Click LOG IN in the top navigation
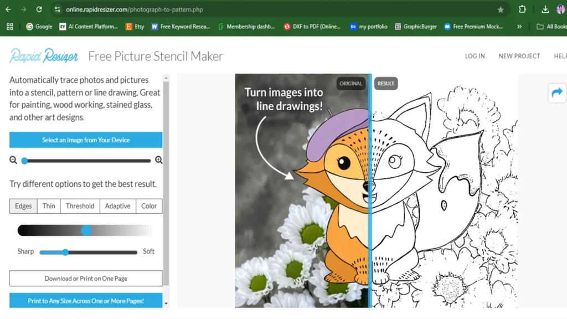Image resolution: width=567 pixels, height=319 pixels. tap(475, 56)
